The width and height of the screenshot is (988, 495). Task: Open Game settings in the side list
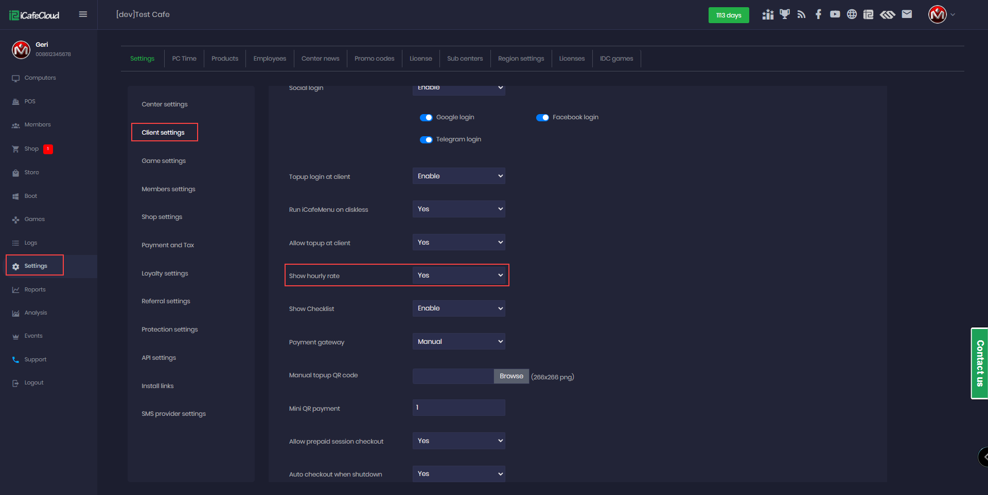pyautogui.click(x=164, y=161)
